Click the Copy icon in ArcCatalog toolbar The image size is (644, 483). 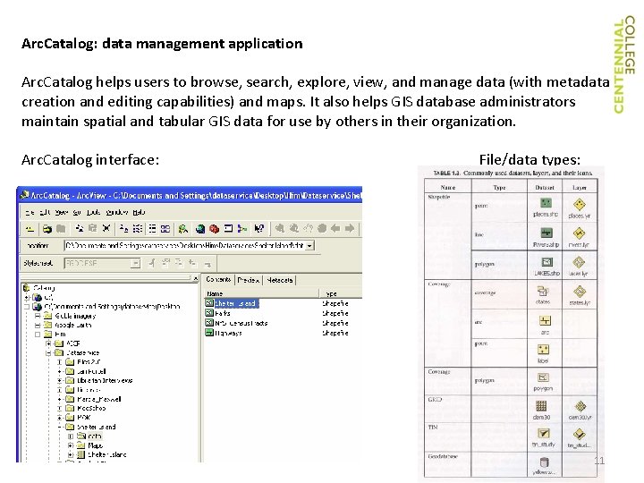point(80,229)
